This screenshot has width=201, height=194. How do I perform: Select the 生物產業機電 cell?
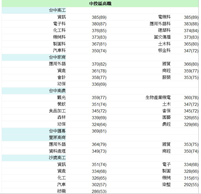(x=158, y=98)
